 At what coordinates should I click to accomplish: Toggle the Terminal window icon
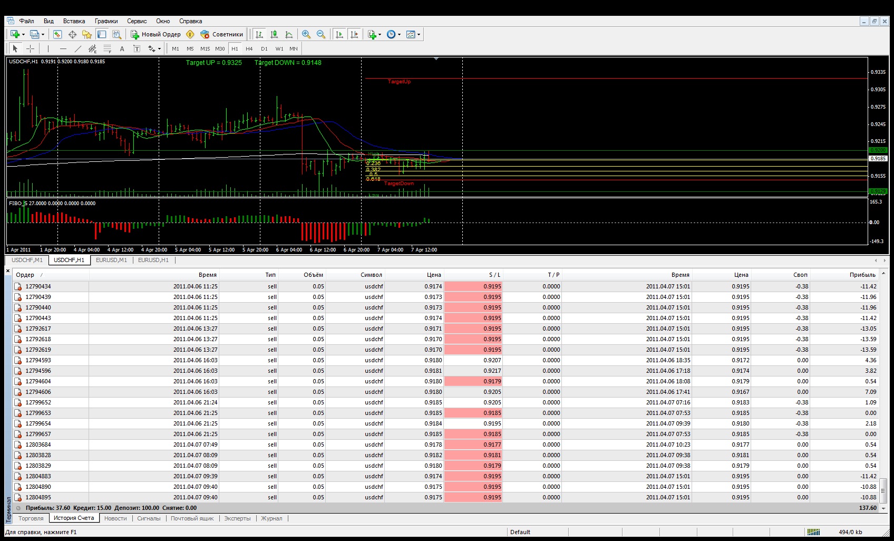(x=102, y=34)
